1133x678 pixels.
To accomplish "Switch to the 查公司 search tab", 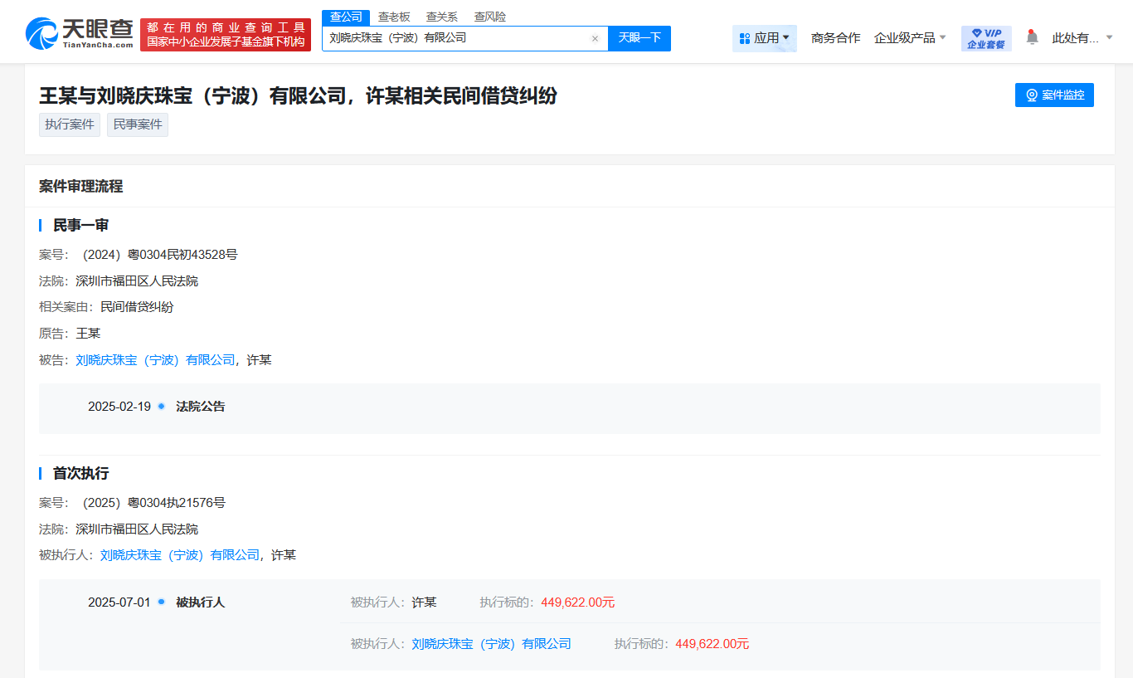I will point(346,17).
